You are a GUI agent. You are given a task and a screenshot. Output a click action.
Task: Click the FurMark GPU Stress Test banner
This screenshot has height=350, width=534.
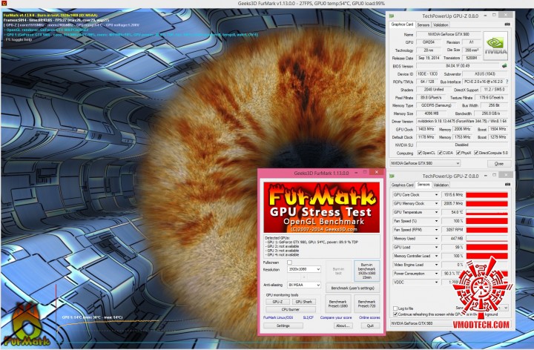[321, 208]
